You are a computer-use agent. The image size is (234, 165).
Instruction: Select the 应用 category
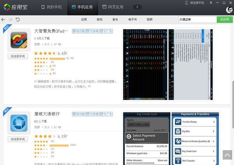[x=84, y=19]
